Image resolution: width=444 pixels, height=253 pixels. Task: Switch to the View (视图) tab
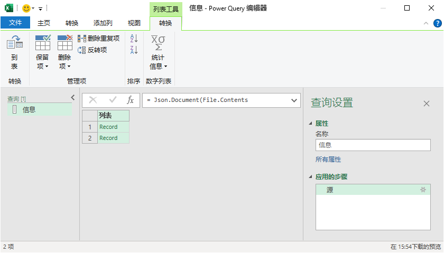click(x=134, y=23)
